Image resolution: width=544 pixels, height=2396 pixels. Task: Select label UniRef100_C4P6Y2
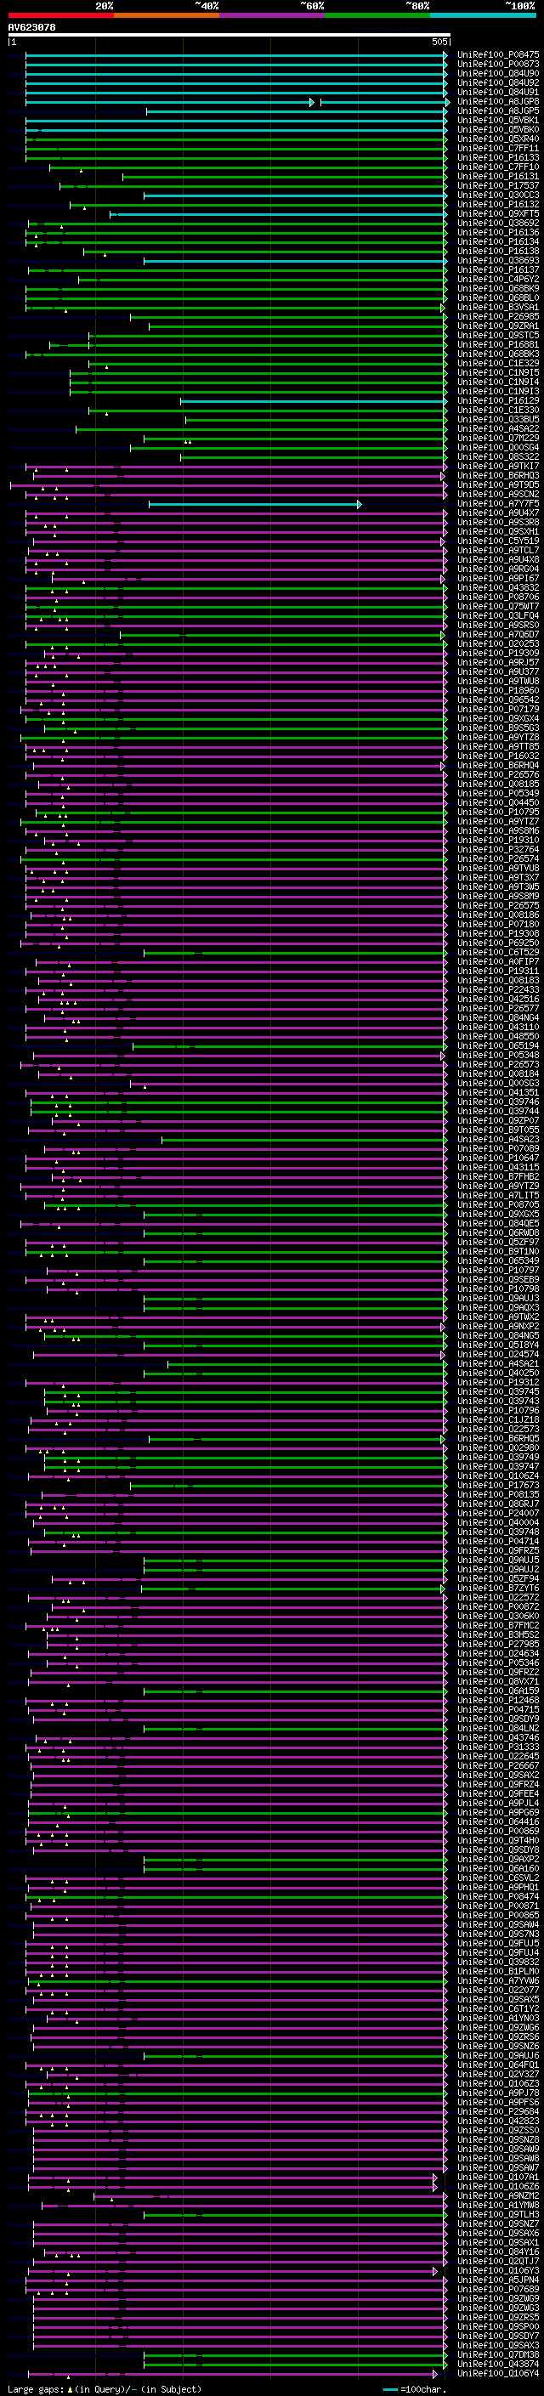coord(498,279)
